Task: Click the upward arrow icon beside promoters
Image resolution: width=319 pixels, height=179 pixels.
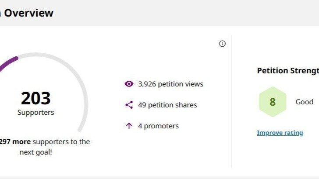Action: point(129,126)
